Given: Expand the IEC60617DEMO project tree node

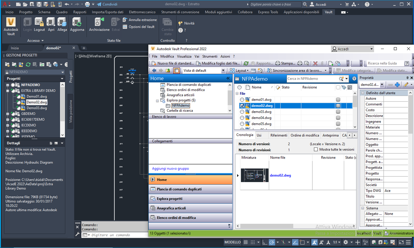Looking at the screenshot, I should [x=7, y=120].
